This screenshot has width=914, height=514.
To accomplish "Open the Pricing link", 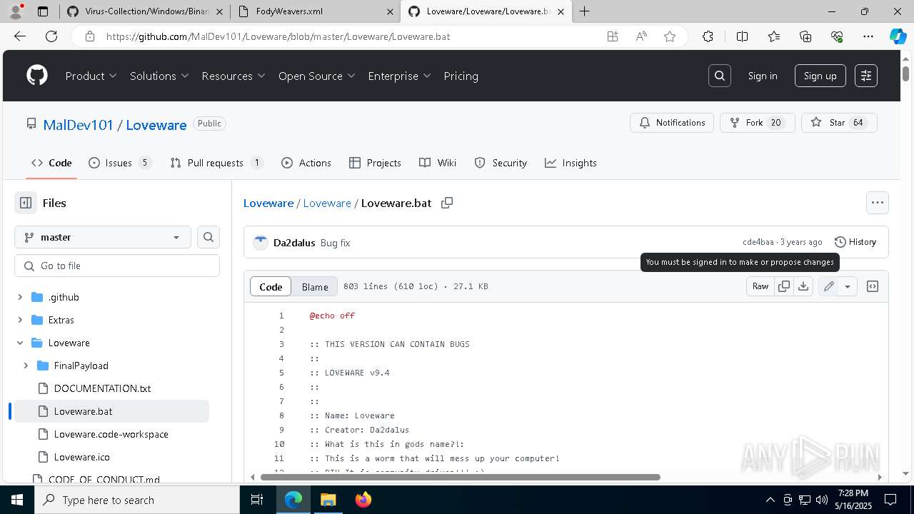I will (461, 76).
